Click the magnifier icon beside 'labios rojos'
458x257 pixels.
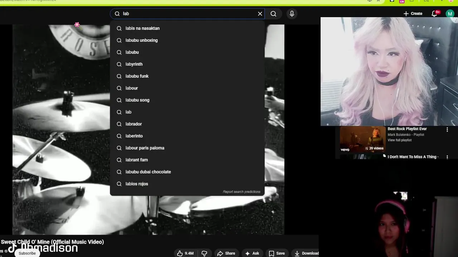point(119,184)
